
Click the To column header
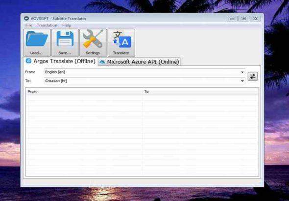point(200,92)
